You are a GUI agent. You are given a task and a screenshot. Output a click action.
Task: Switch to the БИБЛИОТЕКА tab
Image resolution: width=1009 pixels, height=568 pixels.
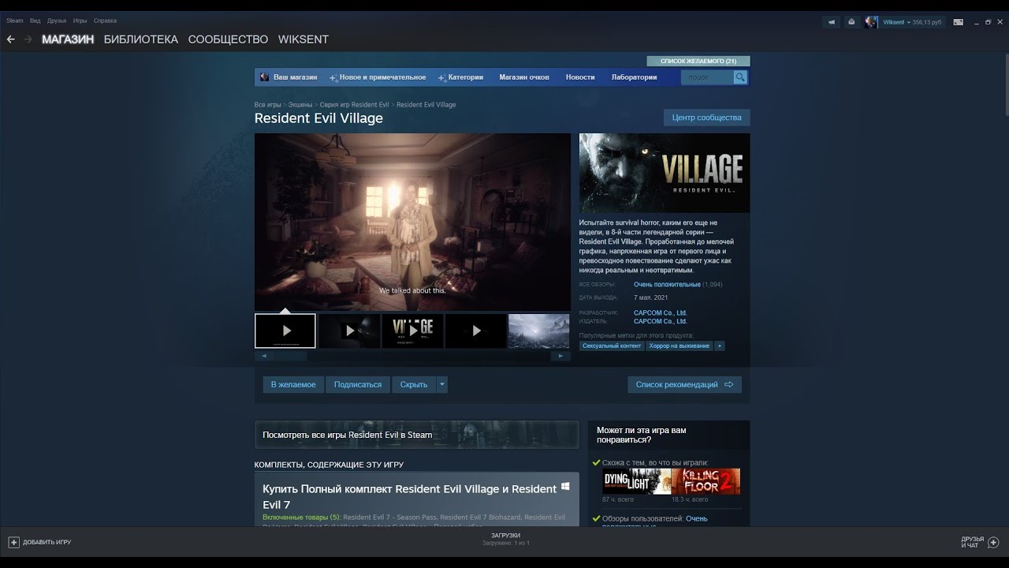(141, 39)
